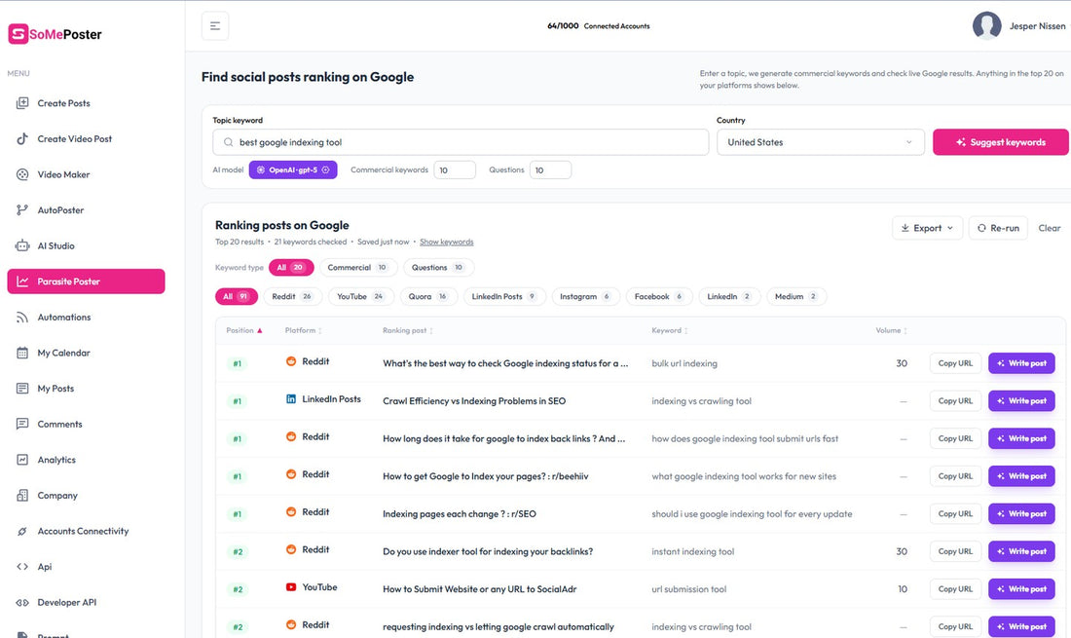Toggle the sidebar with the hamburger icon
Image resolution: width=1071 pixels, height=638 pixels.
215,26
